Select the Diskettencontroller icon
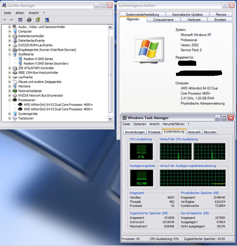 coord(15,36)
